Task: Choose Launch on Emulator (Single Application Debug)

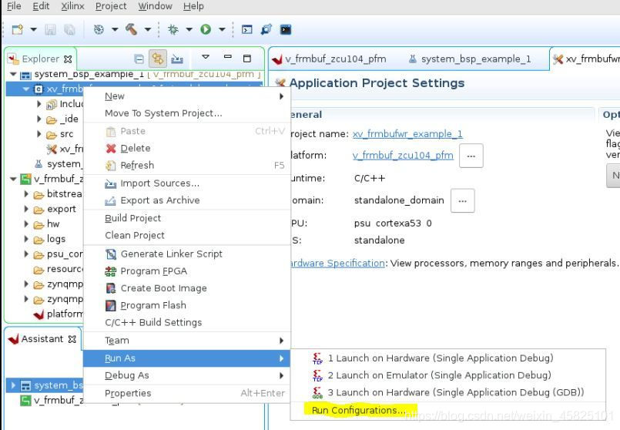Action: (x=448, y=375)
